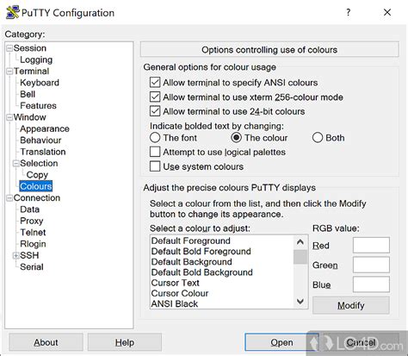Open the Behaviour category
The image size is (408, 356).
click(40, 141)
